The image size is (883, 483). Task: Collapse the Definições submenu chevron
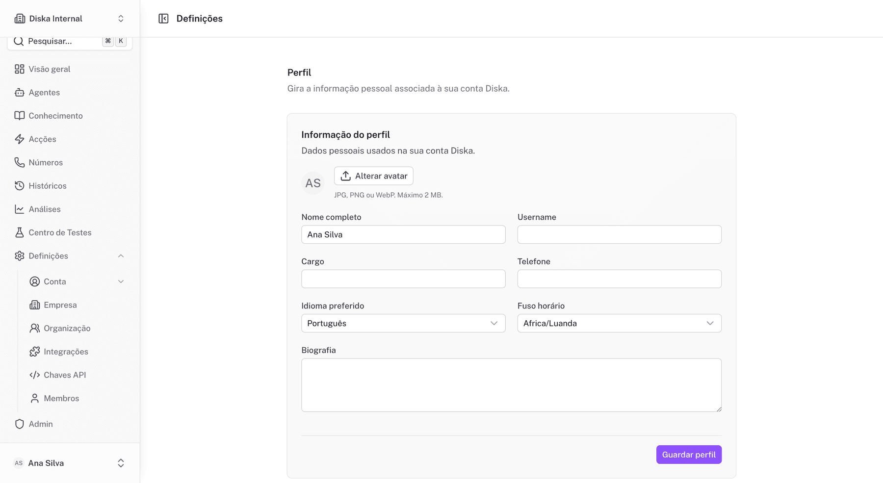(x=121, y=256)
